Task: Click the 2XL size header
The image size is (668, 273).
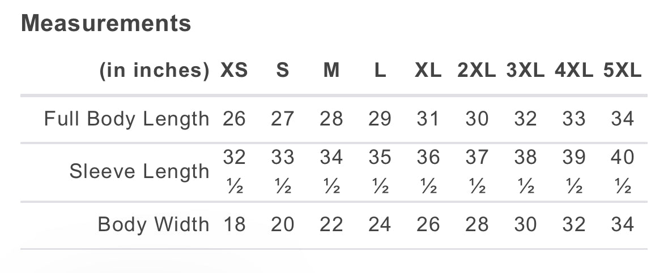Action: pyautogui.click(x=476, y=70)
